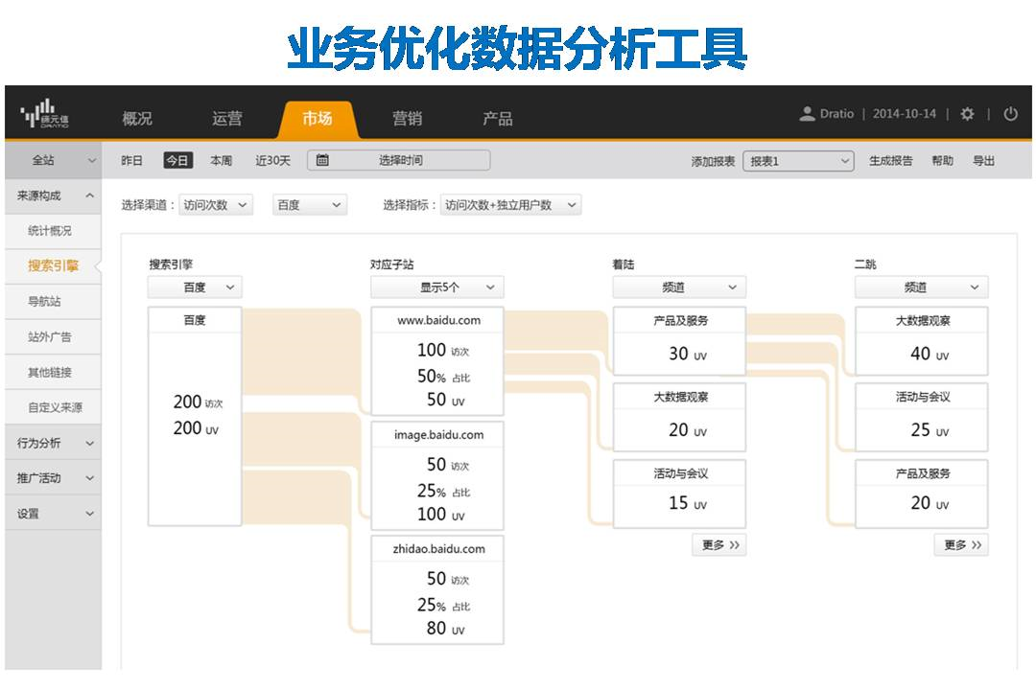The height and width of the screenshot is (690, 1036).
Task: Click the 活动与会议 card with 25 UV
Action: pyautogui.click(x=922, y=417)
